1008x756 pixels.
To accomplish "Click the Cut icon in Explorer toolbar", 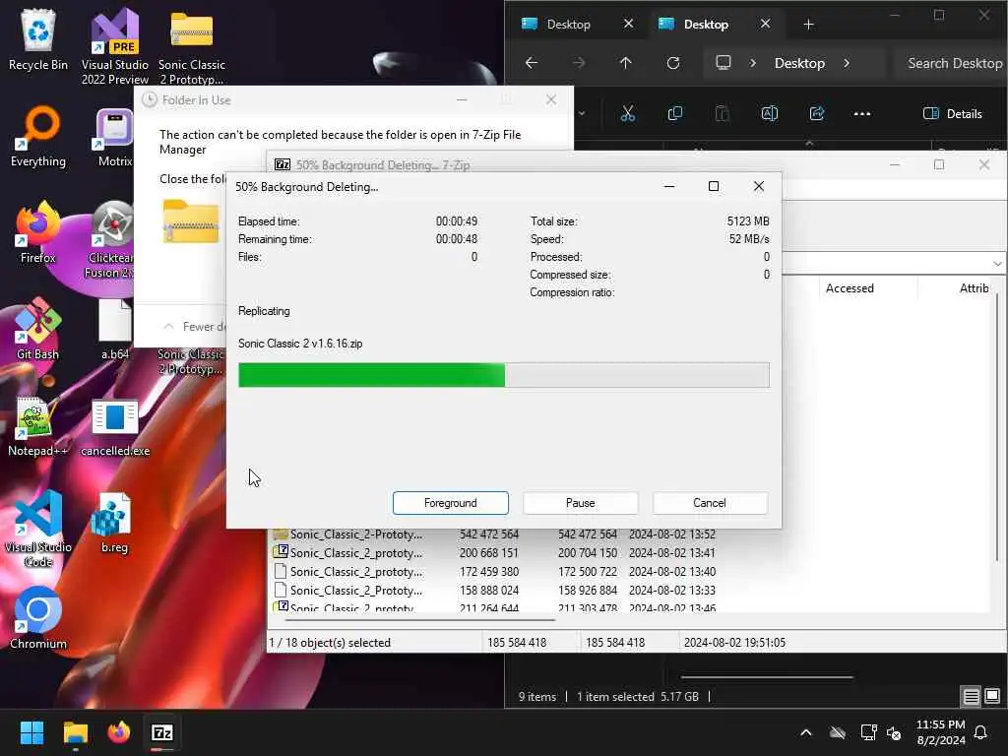I will click(627, 114).
